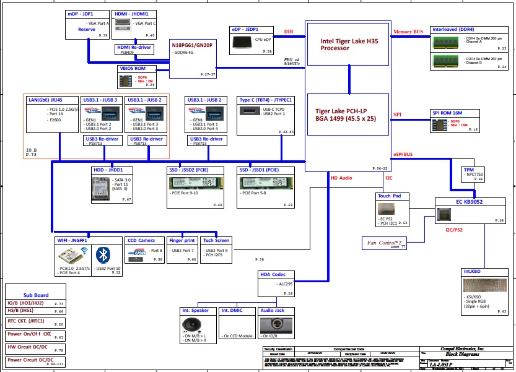Click the Intel Tiger Lake H35 Processor block
Viewport: 516px width, 372px height.
point(347,45)
